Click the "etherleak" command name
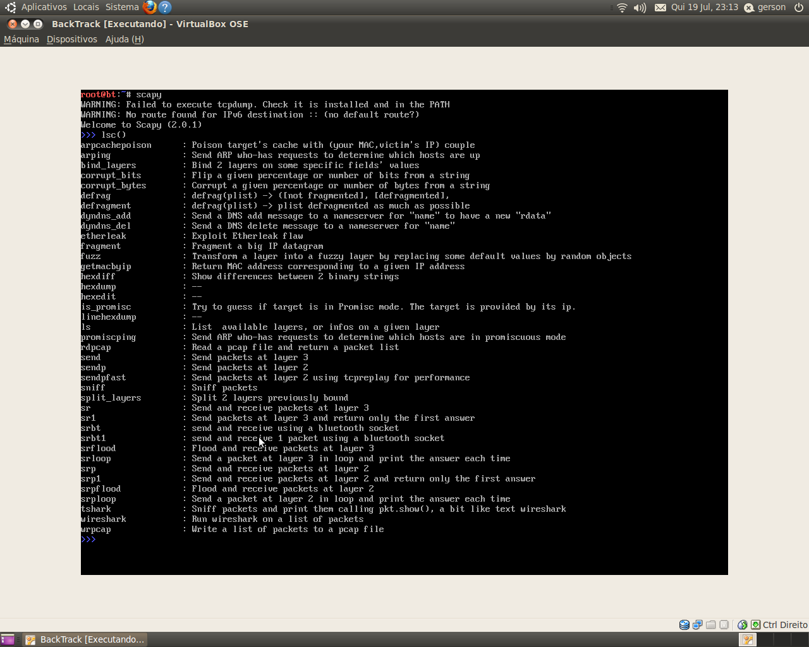 tap(104, 236)
